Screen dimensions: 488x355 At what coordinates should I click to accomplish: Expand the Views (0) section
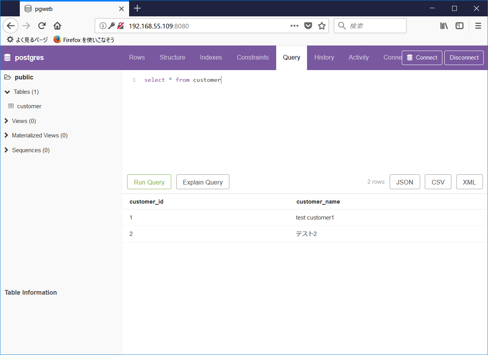[x=6, y=121]
